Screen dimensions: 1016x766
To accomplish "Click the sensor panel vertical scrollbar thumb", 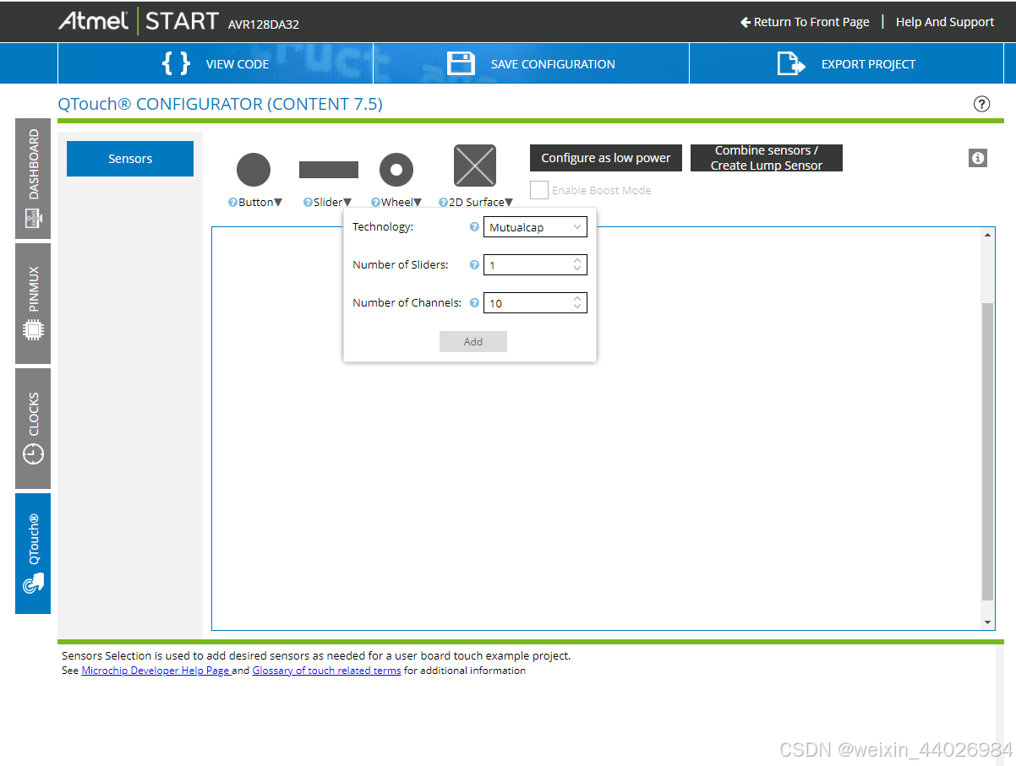I will 988,452.
